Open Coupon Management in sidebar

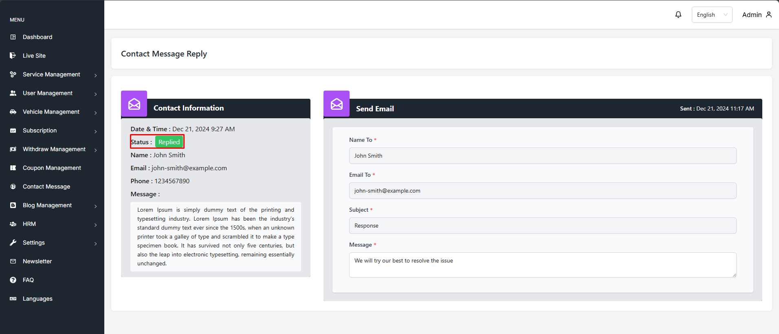(52, 168)
